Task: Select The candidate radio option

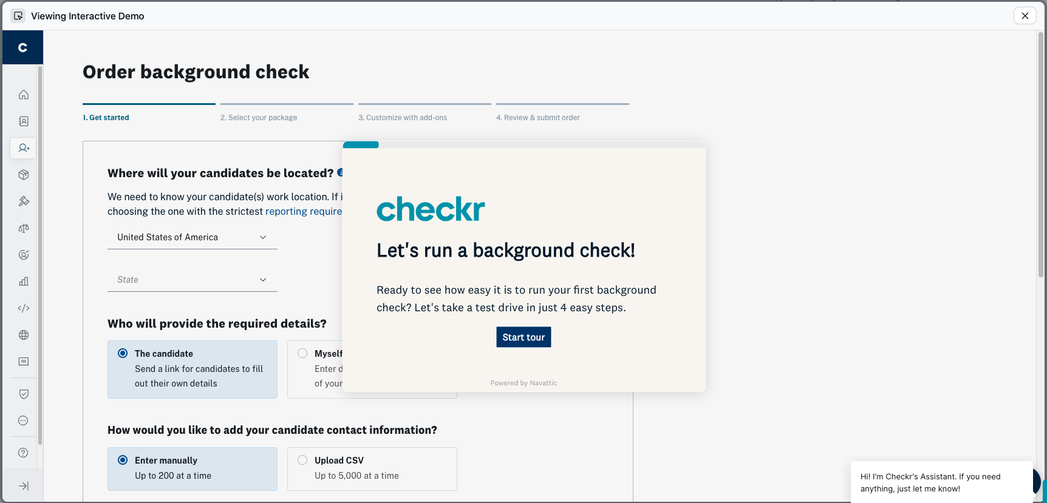Action: pyautogui.click(x=123, y=353)
